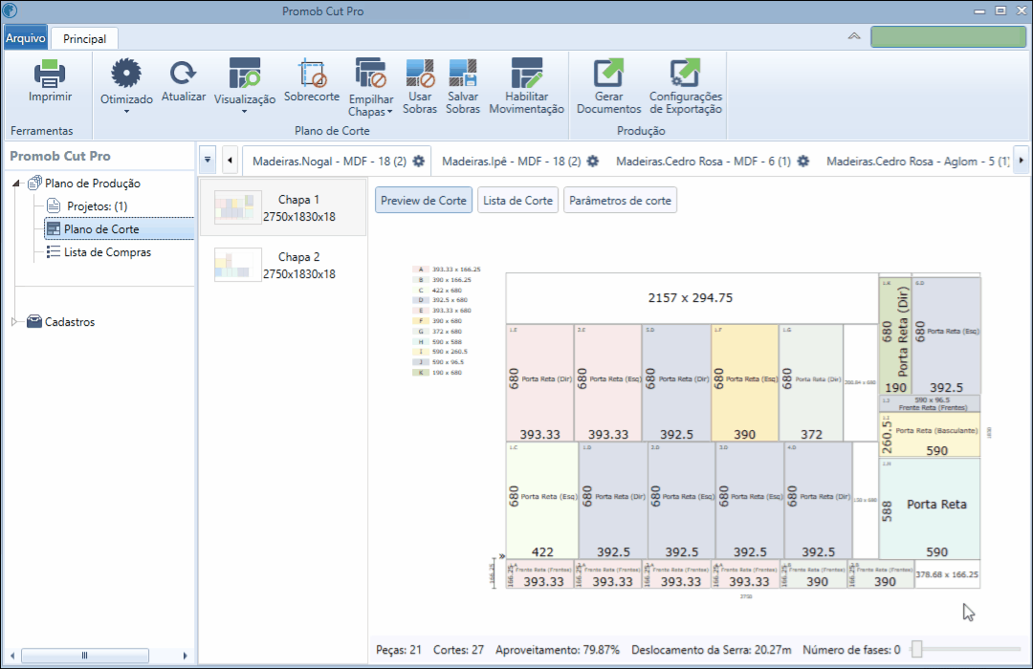1033x669 pixels.
Task: Click Deslocamento da Serra: 20.27m text
Action: click(x=712, y=650)
